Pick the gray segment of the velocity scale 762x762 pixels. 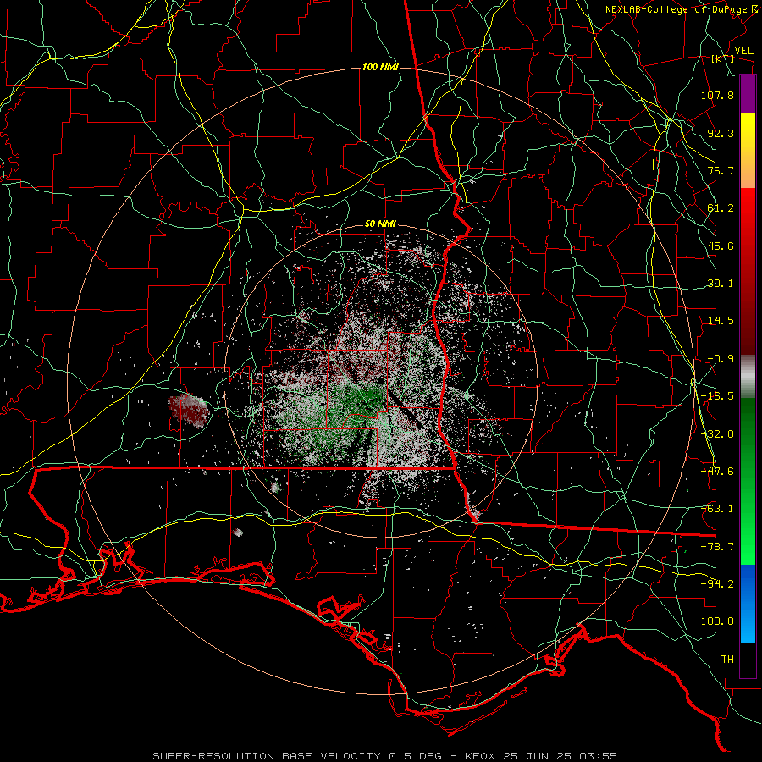pos(748,377)
